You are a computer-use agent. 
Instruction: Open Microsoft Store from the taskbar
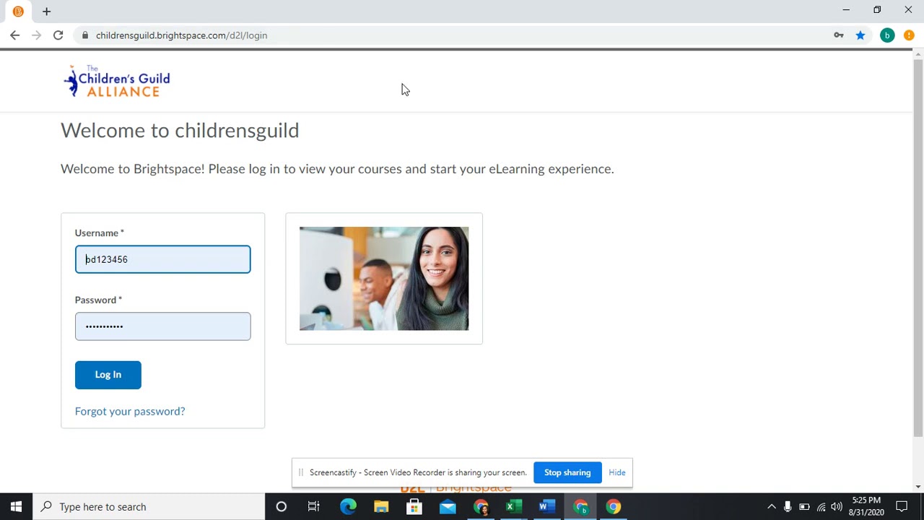[x=414, y=507]
